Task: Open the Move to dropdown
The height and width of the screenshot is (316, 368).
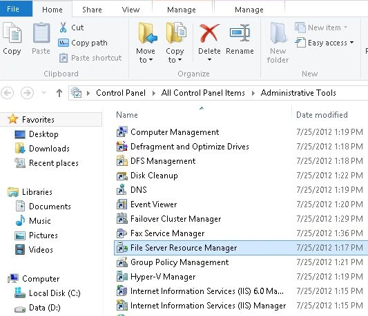Action: 145,56
